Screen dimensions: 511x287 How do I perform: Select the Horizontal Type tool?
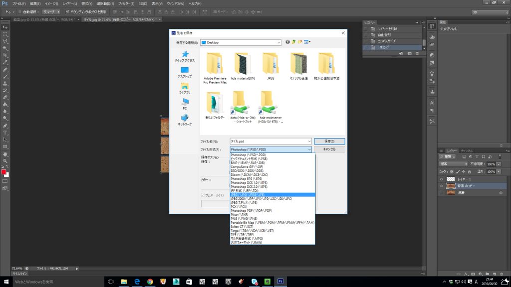coord(5,133)
